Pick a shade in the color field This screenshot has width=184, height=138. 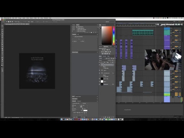tap(107, 36)
